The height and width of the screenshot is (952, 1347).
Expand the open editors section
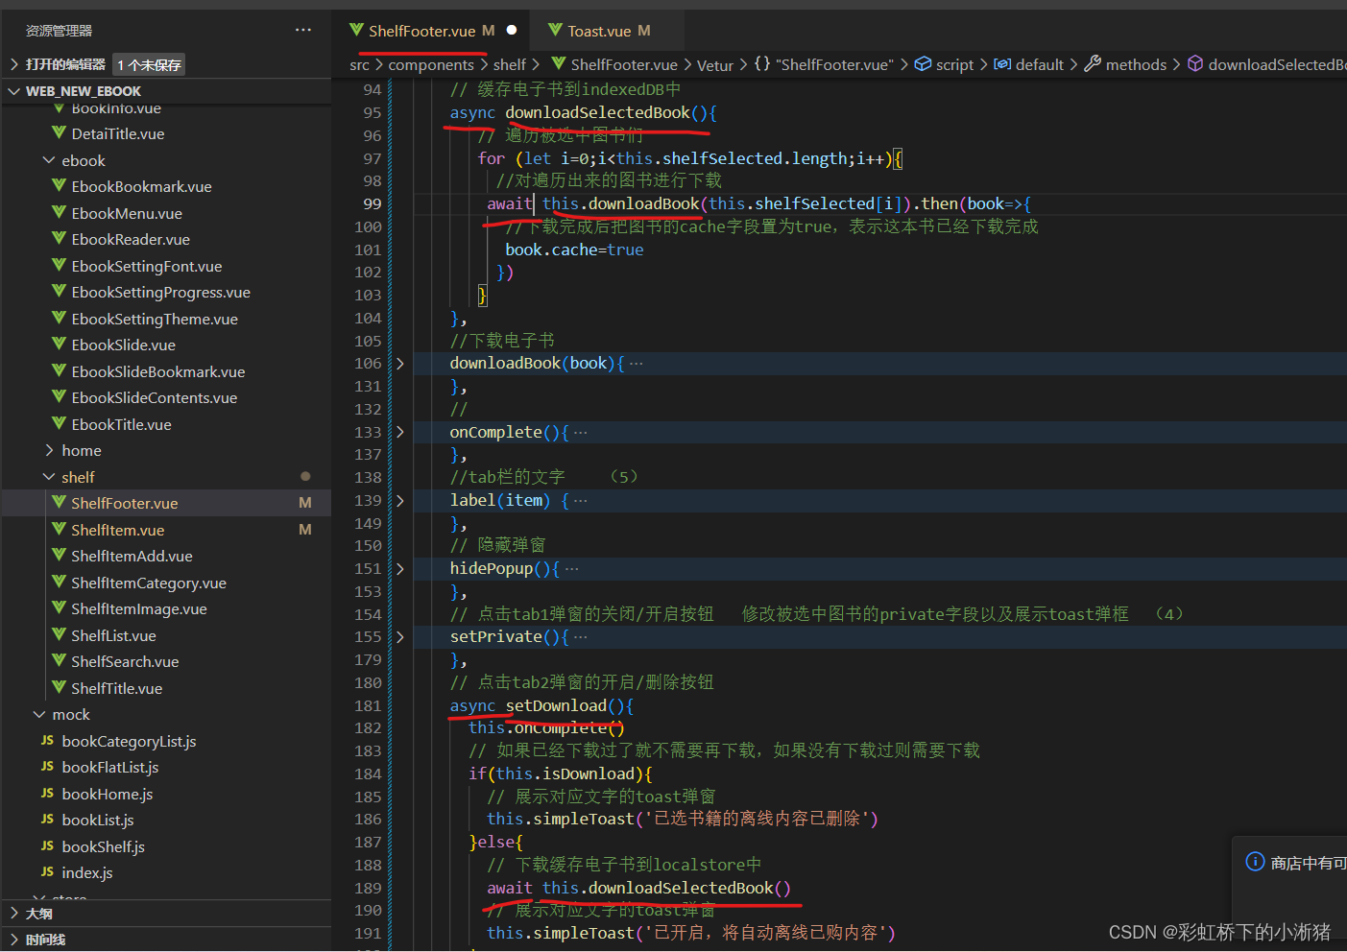(14, 64)
